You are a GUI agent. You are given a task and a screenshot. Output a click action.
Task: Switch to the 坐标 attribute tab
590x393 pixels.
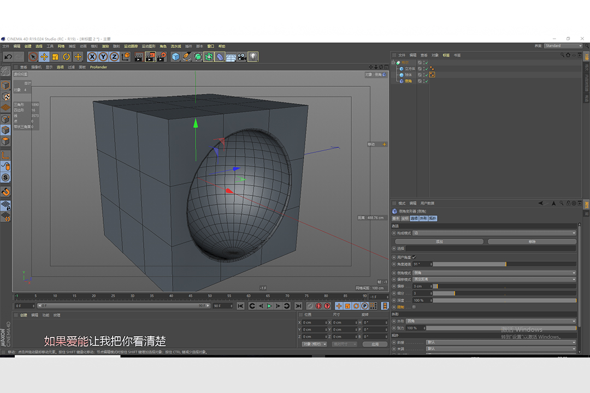[405, 218]
